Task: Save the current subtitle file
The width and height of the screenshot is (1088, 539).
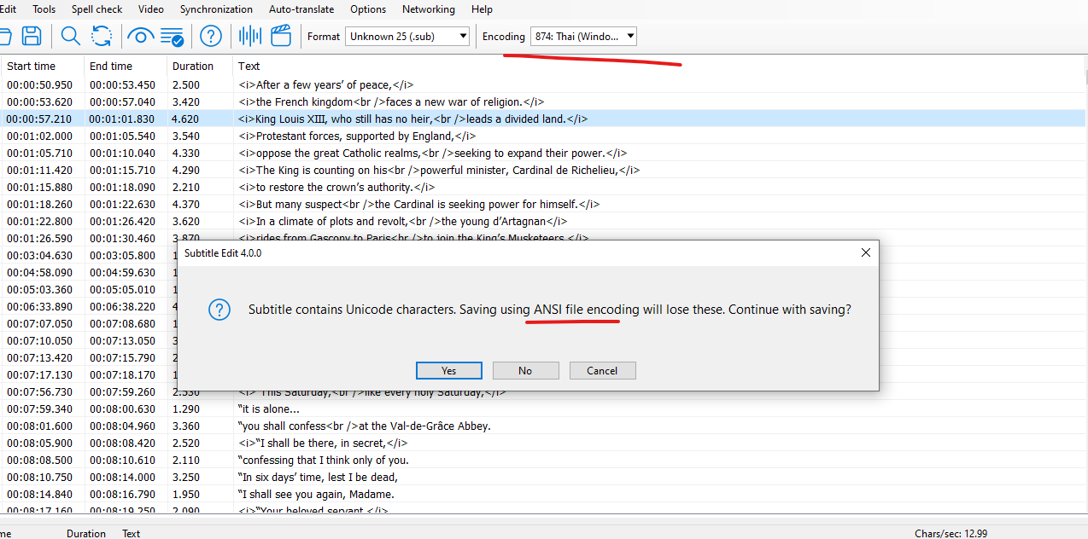Action: [32, 36]
